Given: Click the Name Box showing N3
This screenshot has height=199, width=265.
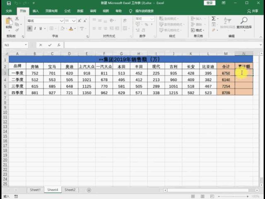Looking at the screenshot, I should tap(16, 45).
